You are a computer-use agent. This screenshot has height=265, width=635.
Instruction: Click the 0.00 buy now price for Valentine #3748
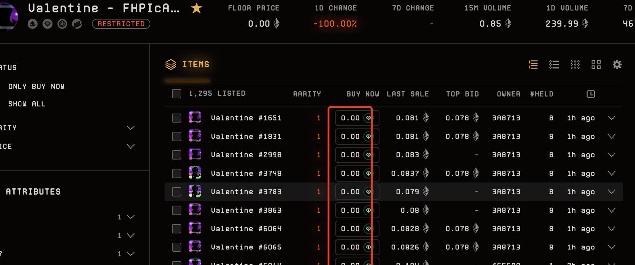point(350,174)
